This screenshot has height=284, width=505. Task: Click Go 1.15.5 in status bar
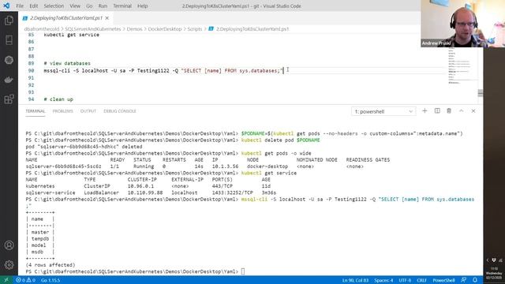pyautogui.click(x=50, y=280)
